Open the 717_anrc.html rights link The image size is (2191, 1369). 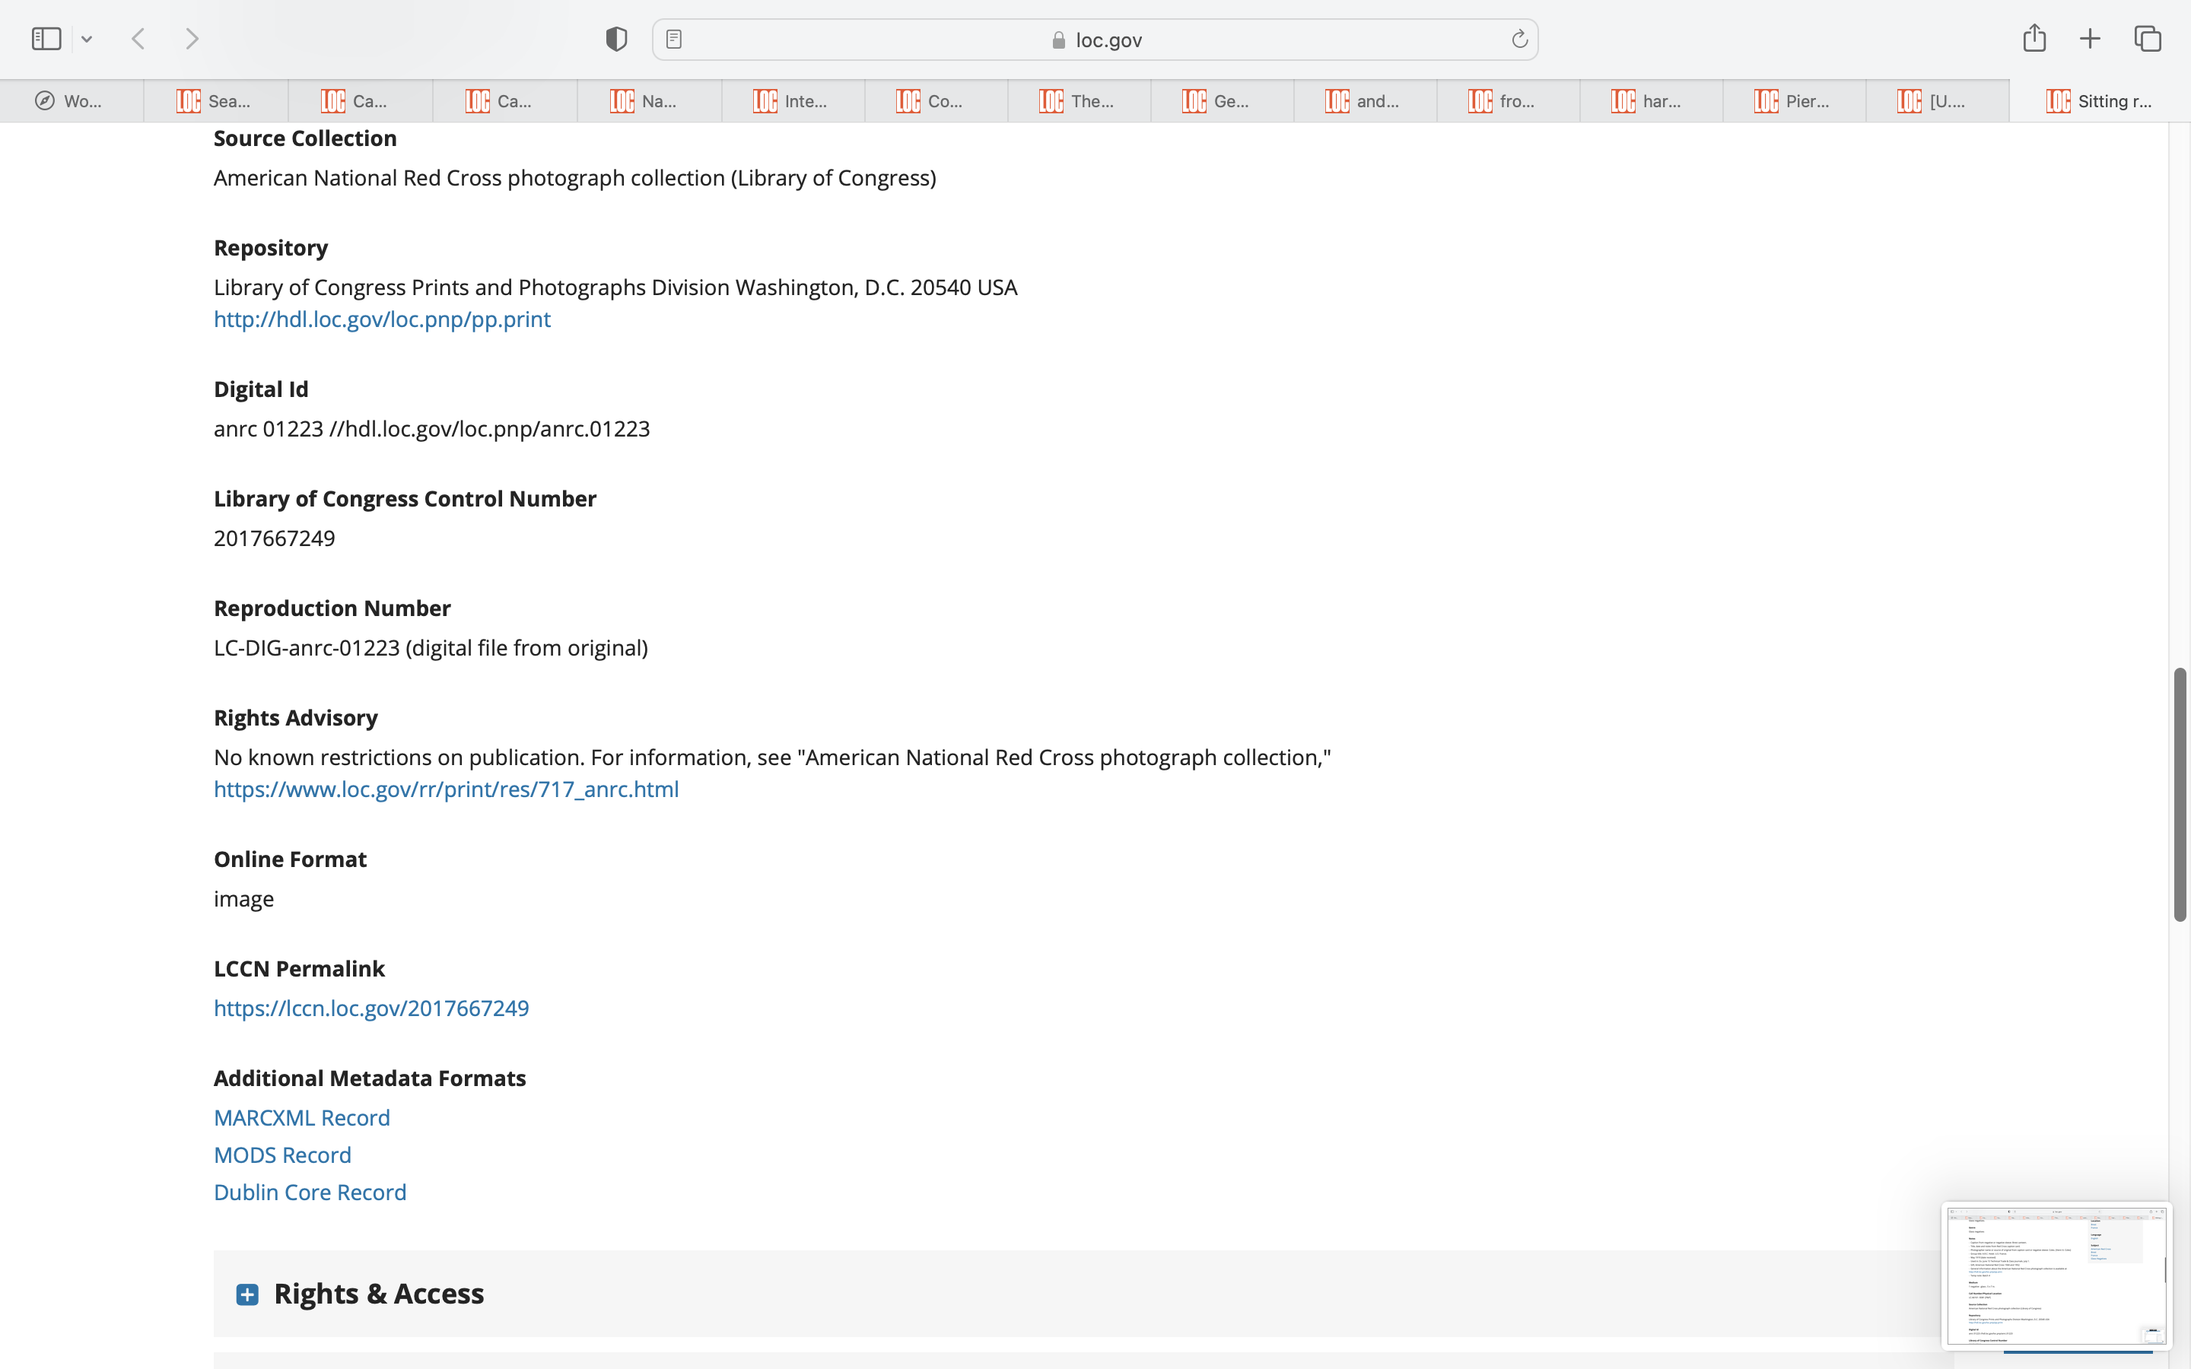[446, 789]
